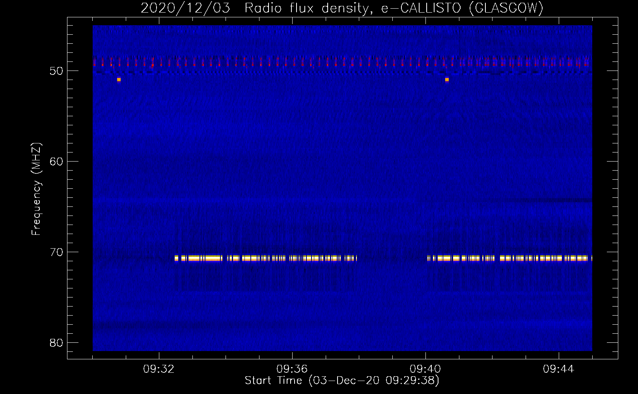Image resolution: width=638 pixels, height=394 pixels.
Task: Click the y-axis tick label '80'
Action: point(56,343)
